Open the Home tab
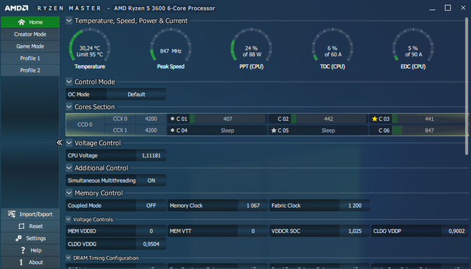 tap(30, 22)
